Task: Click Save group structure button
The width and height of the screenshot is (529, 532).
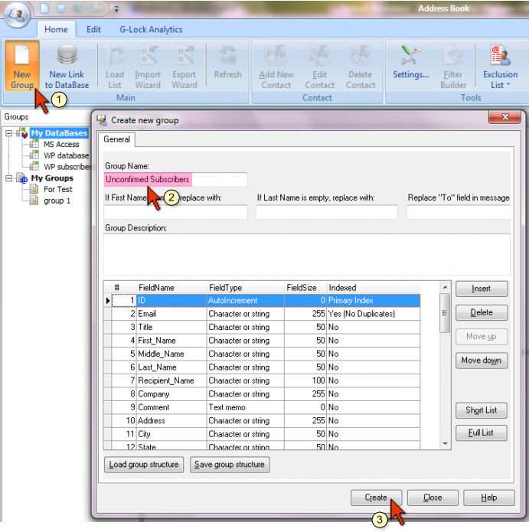Action: coord(230,465)
